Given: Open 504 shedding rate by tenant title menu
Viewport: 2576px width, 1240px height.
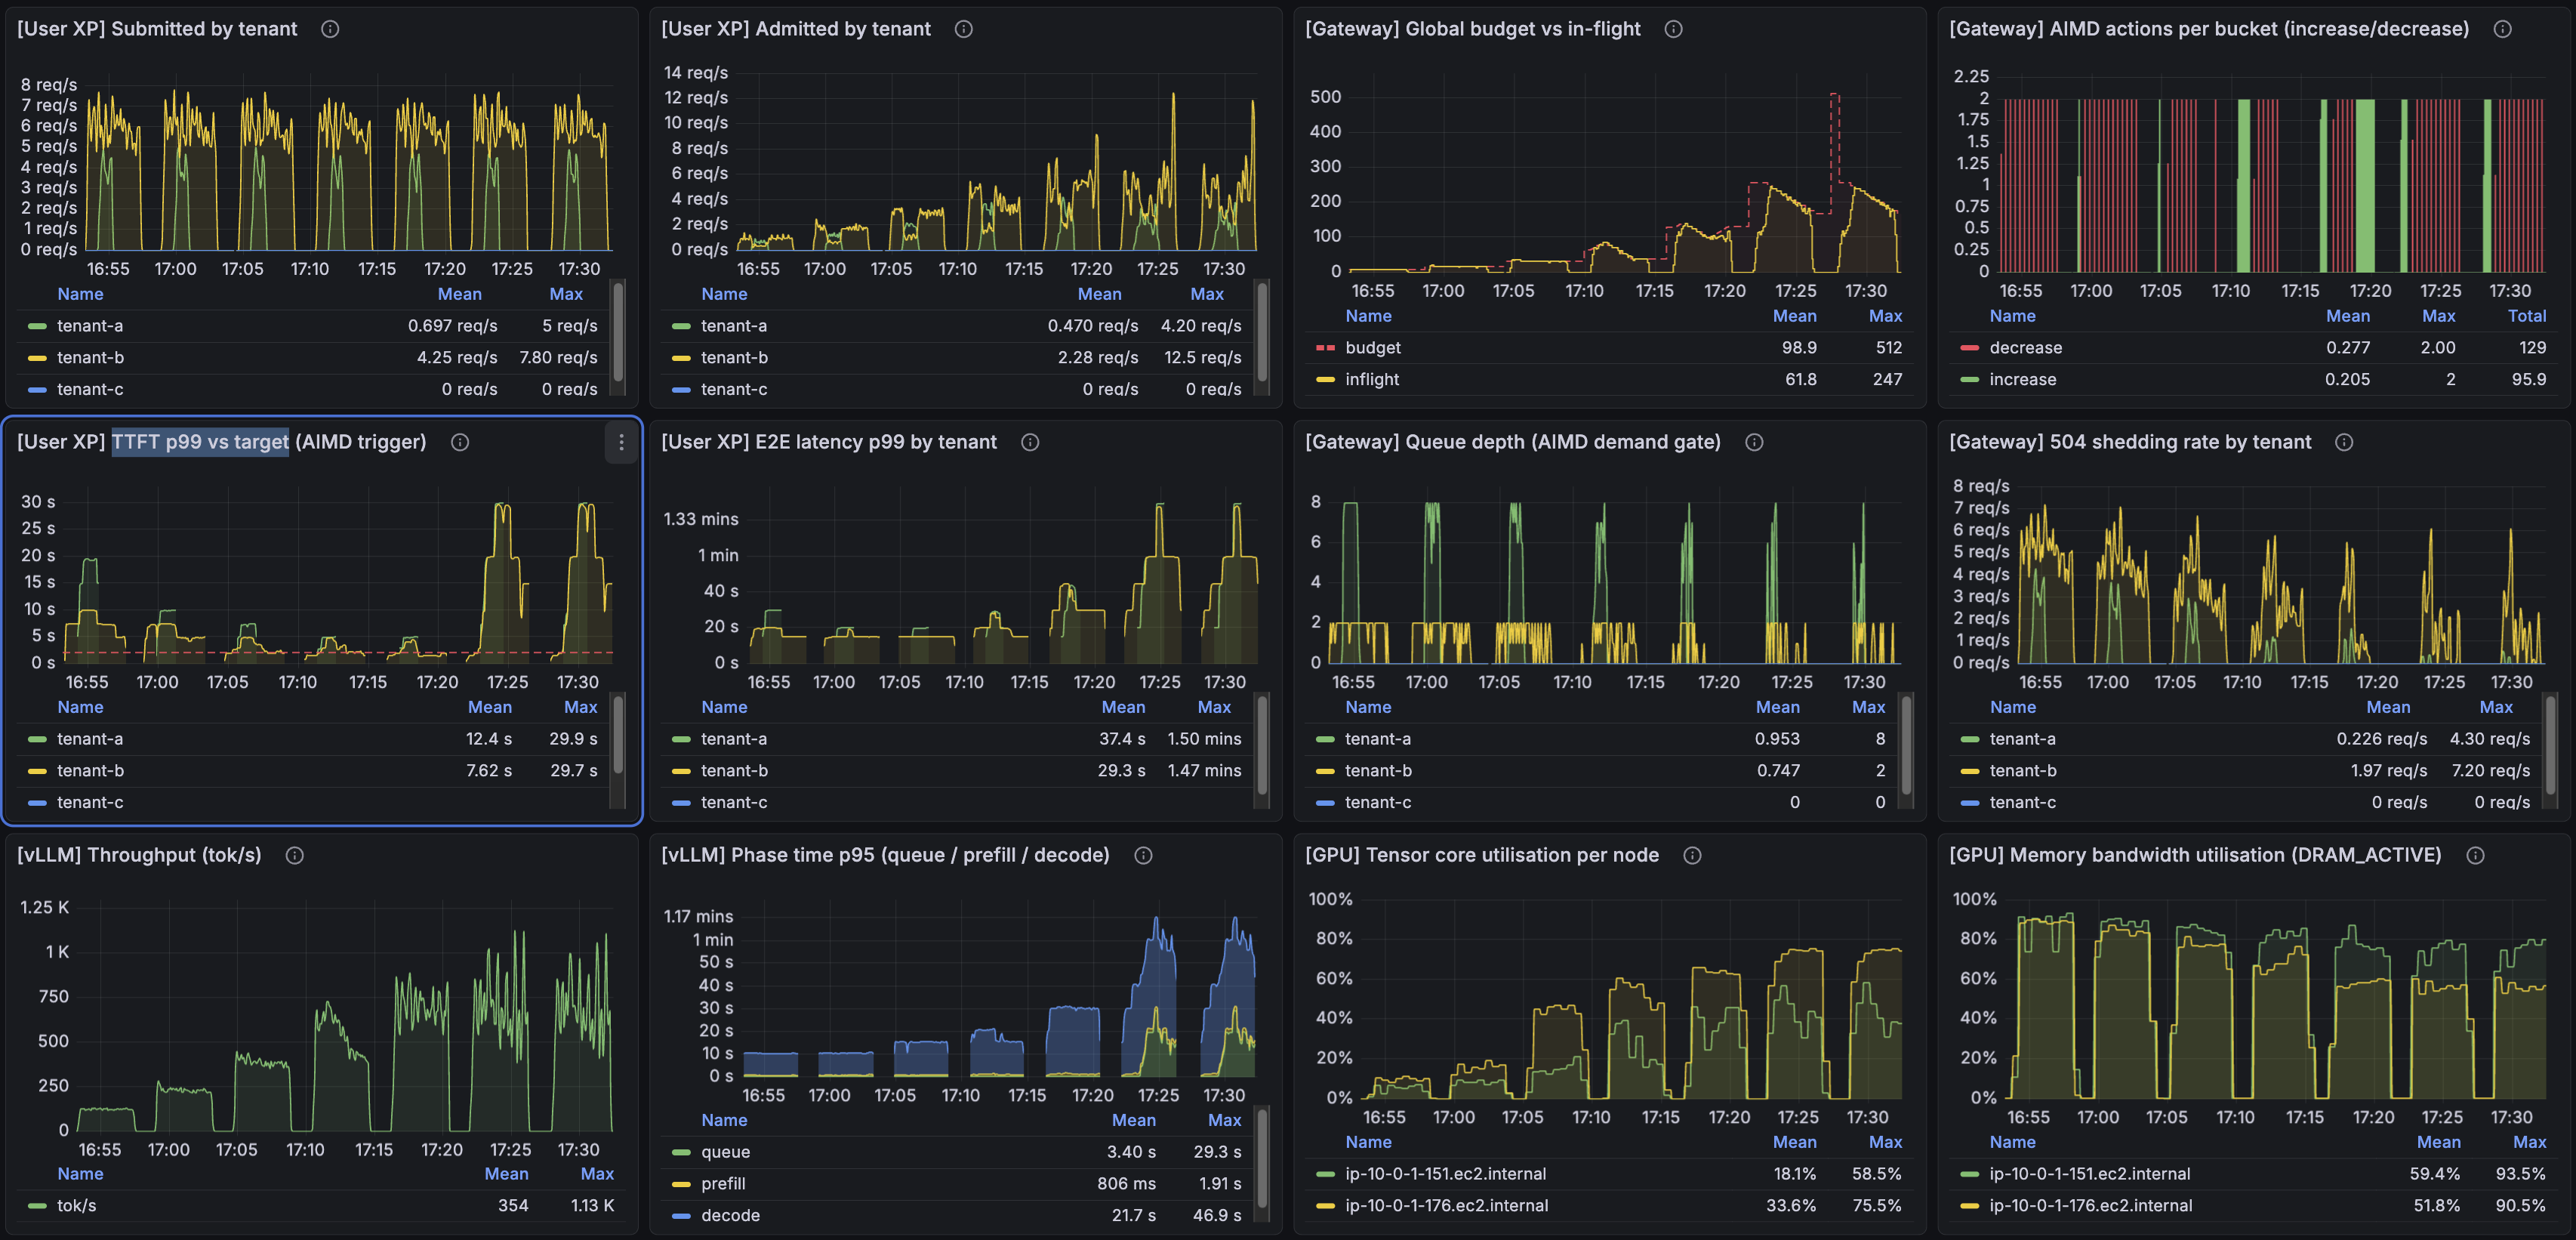Looking at the screenshot, I should click(2130, 442).
